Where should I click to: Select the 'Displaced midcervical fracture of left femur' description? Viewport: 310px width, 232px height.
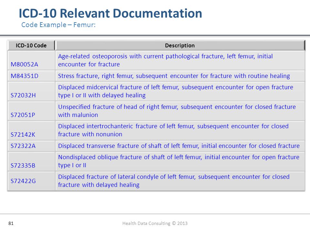180,91
